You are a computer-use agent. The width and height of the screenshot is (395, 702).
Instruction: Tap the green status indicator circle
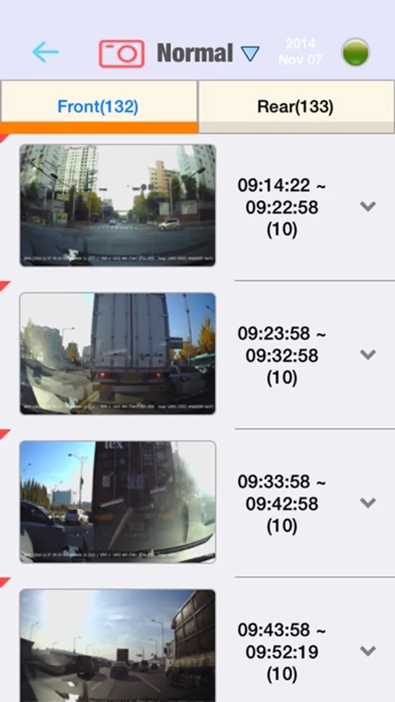[x=355, y=52]
